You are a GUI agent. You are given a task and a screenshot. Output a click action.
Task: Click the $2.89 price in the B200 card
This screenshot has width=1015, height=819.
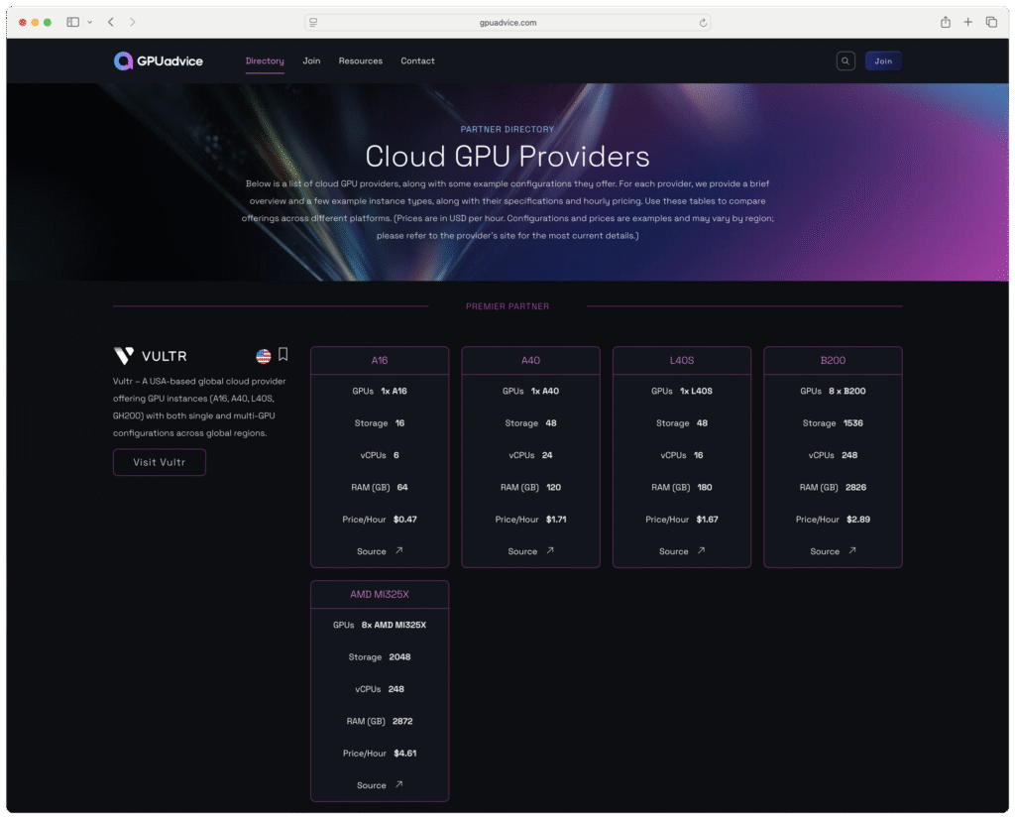click(858, 520)
